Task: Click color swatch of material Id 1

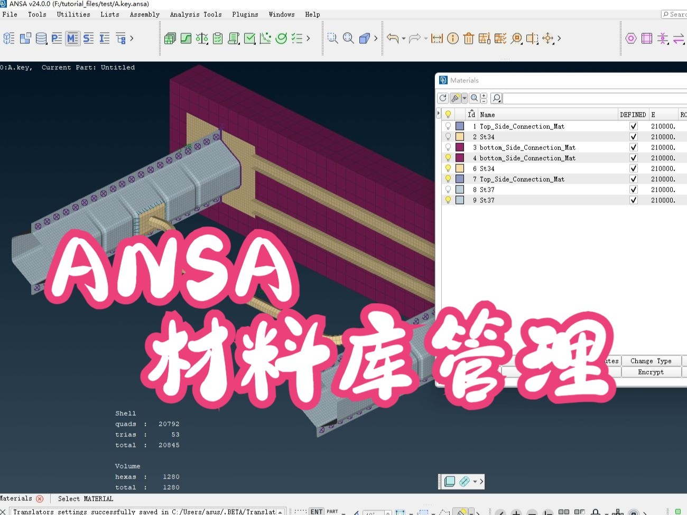Action: pyautogui.click(x=460, y=126)
